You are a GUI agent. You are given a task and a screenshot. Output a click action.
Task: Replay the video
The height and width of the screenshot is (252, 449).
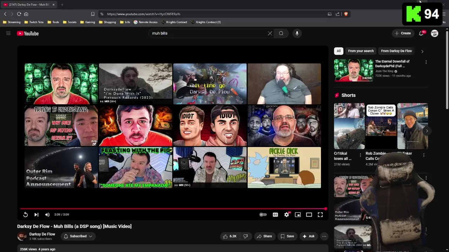tap(25, 215)
